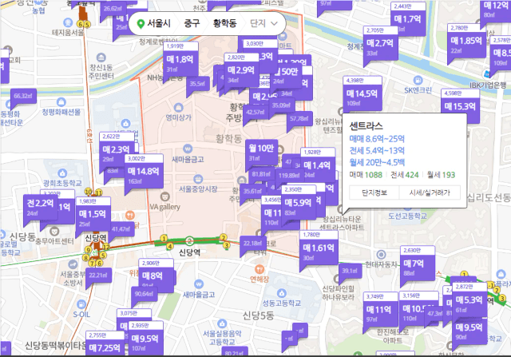This screenshot has width=511, height=357.
Task: Select the 매 9.5억 107㎡ marker
Action: click(x=145, y=339)
